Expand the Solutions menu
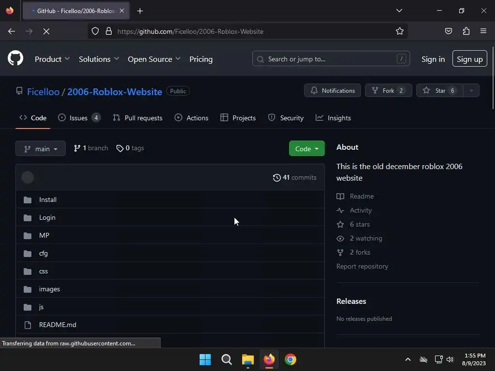495x371 pixels. click(x=99, y=59)
